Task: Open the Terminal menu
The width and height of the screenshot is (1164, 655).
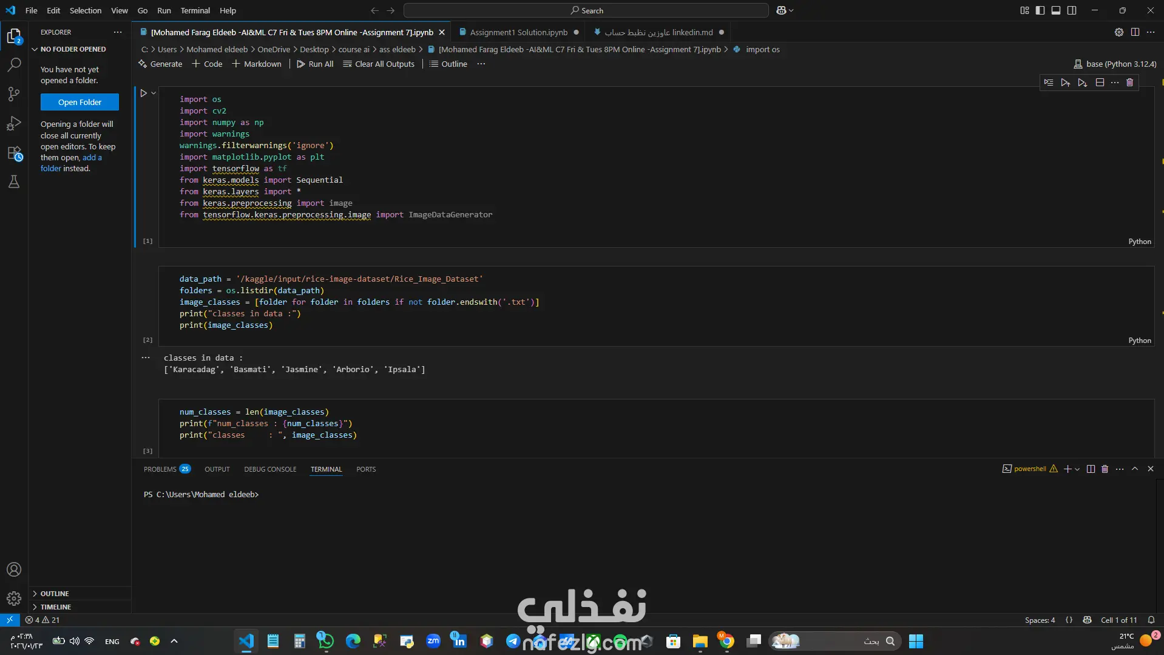Action: tap(195, 10)
